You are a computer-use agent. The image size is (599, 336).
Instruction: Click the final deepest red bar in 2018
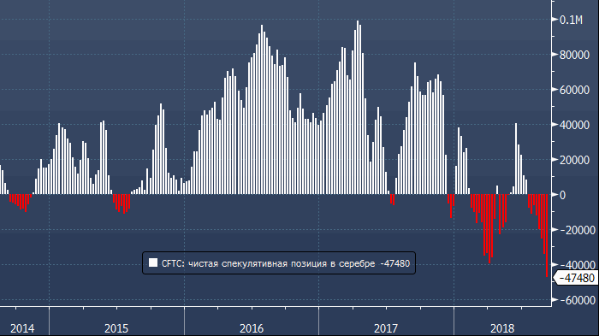tap(547, 236)
